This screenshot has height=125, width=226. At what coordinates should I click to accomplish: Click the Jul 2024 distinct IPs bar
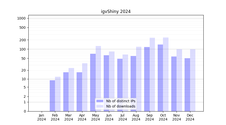[x=120, y=85]
